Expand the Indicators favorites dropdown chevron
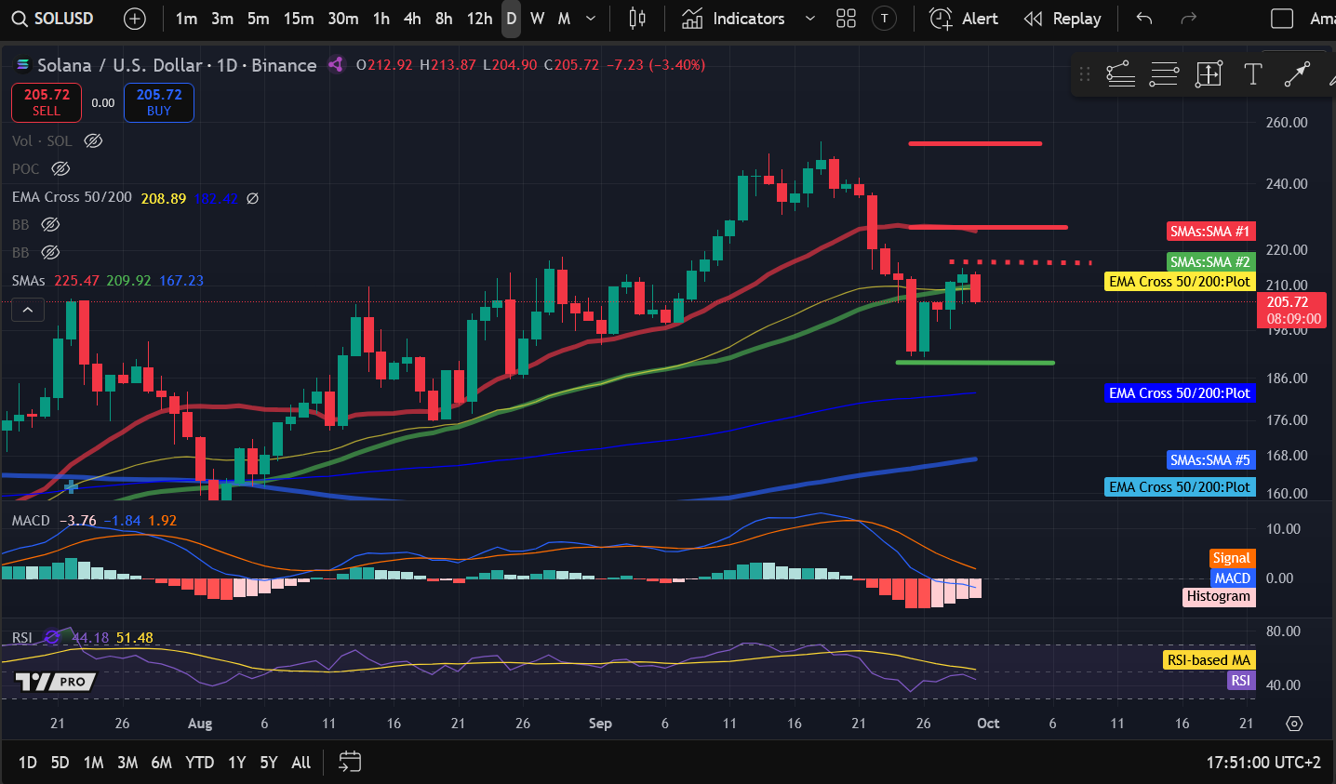Viewport: 1336px width, 784px height. coord(809,19)
